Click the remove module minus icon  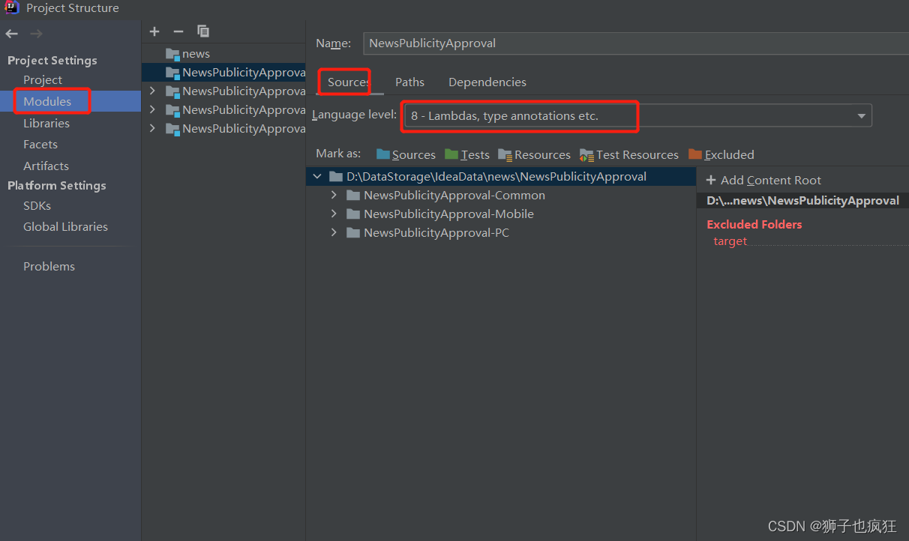178,31
